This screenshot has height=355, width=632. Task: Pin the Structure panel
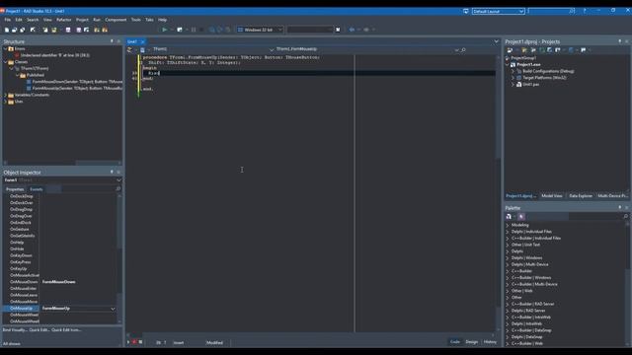point(112,41)
